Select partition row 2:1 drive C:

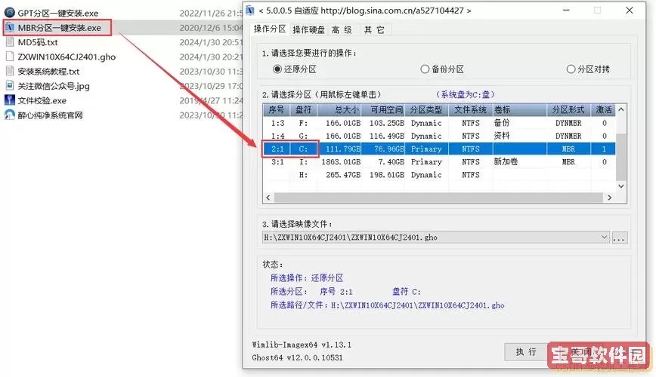(439, 149)
